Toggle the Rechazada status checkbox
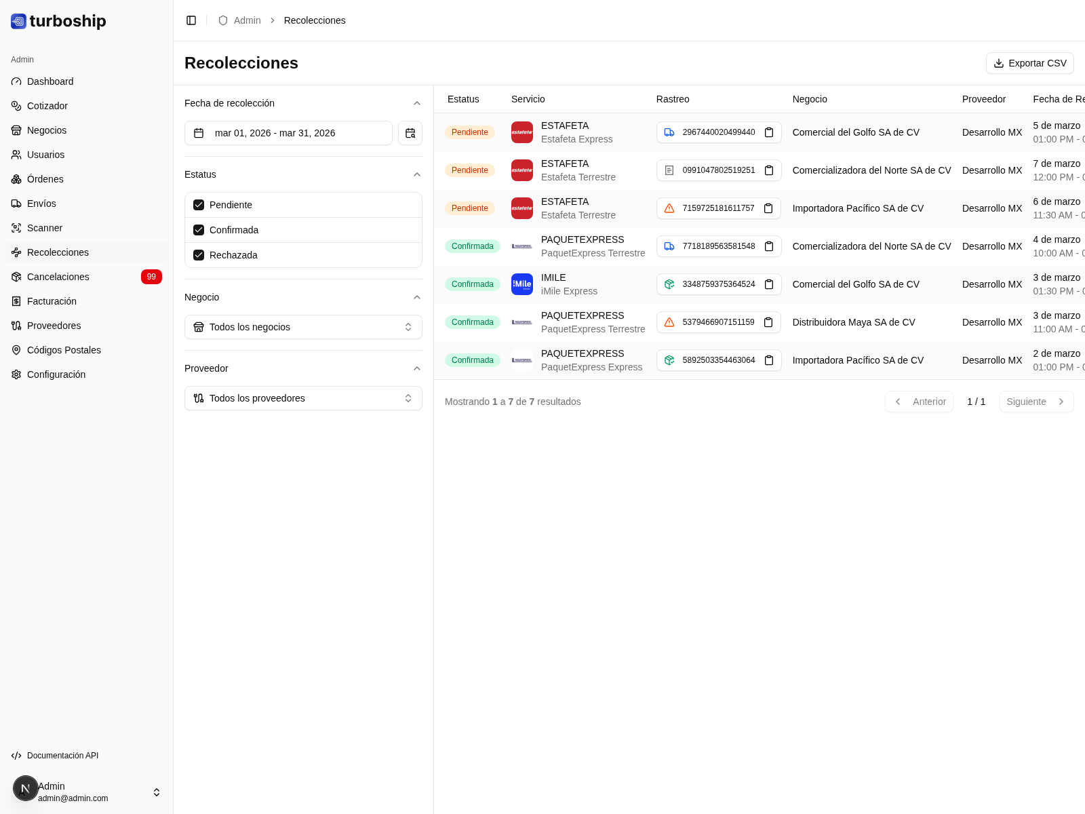The width and height of the screenshot is (1085, 814). click(x=199, y=255)
